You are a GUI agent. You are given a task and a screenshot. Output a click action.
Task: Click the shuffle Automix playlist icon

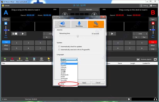pos(138,59)
